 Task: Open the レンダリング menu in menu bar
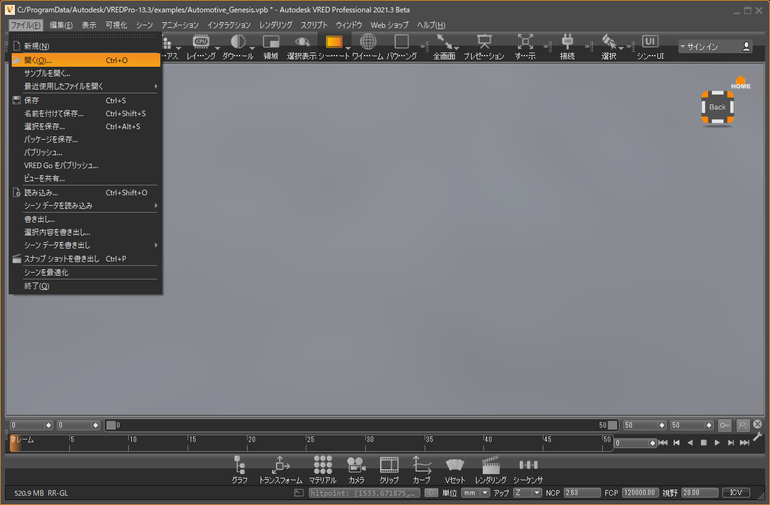[x=275, y=25]
